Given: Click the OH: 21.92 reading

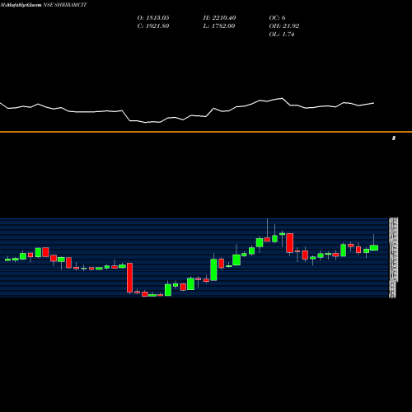Looking at the screenshot, I should click(x=284, y=26).
